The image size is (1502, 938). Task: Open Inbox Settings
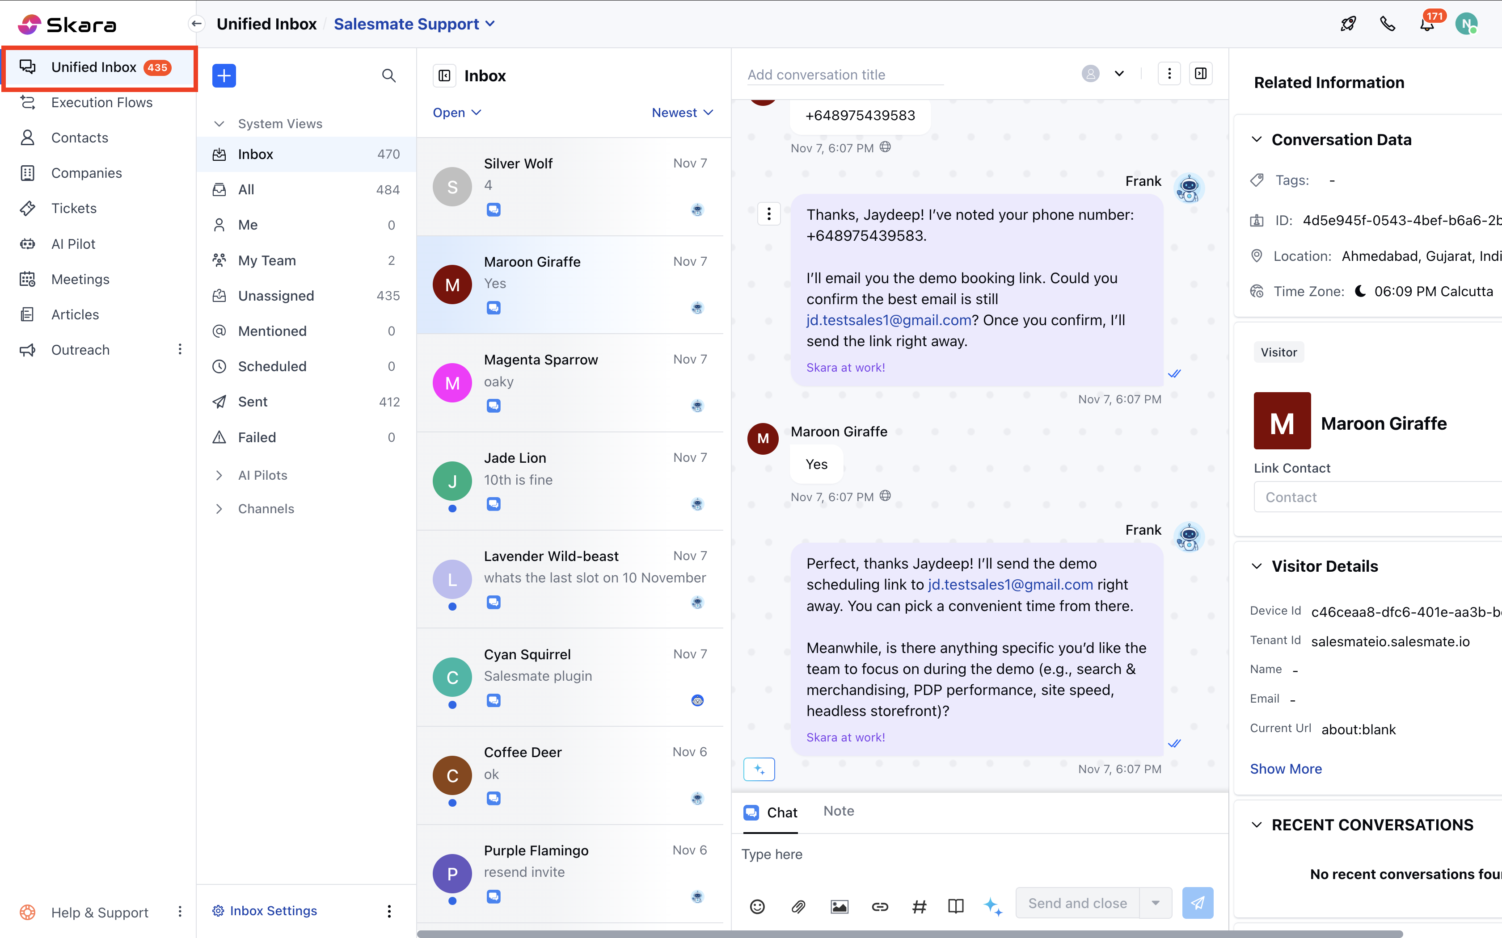click(273, 910)
